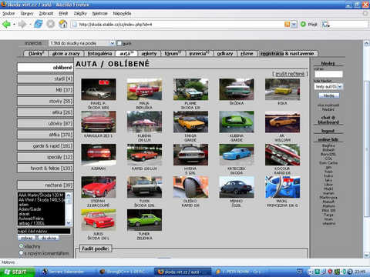Click the page vertical scrollbar down arrow
370x277 pixels.
[x=367, y=255]
